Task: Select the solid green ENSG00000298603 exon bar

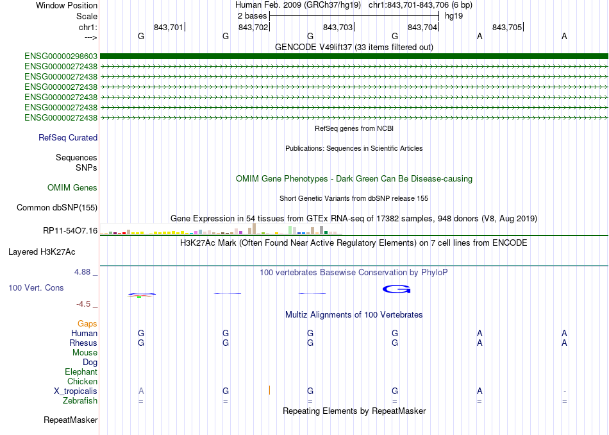Action: (354, 56)
